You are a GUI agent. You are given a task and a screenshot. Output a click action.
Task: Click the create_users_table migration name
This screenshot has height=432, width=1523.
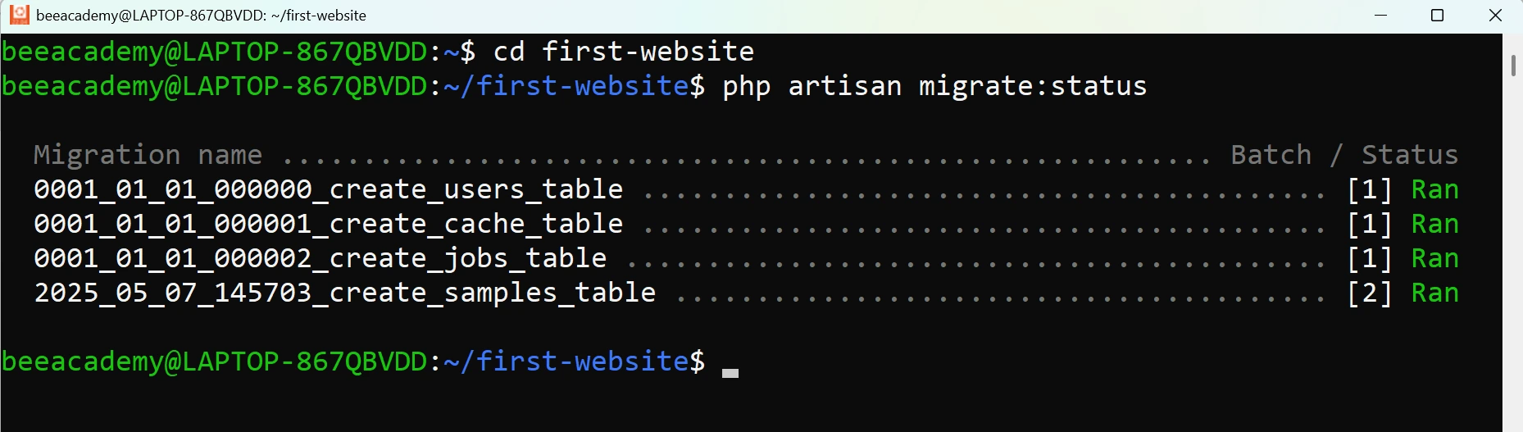[328, 189]
